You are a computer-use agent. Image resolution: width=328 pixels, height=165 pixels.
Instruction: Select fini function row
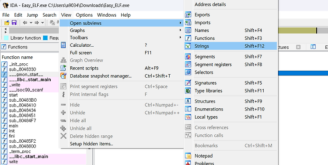(x=12, y=136)
